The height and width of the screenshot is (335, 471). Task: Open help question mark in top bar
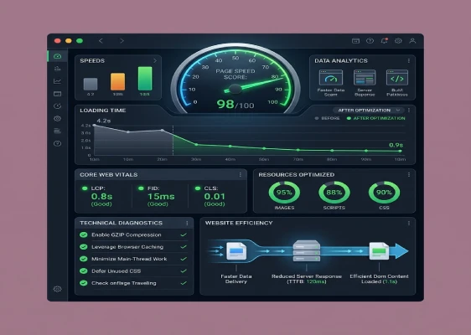[x=370, y=41]
